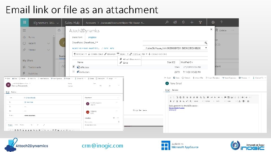The image size is (271, 152).
Task: Click CREATE FOLDER button
Action: click(x=158, y=54)
